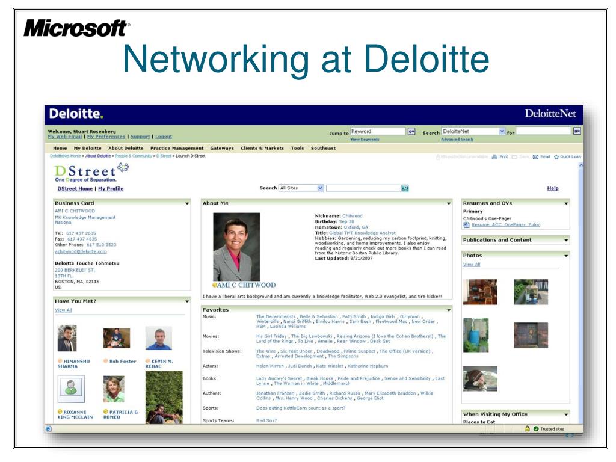Open the My Deloitte menu

click(x=88, y=149)
